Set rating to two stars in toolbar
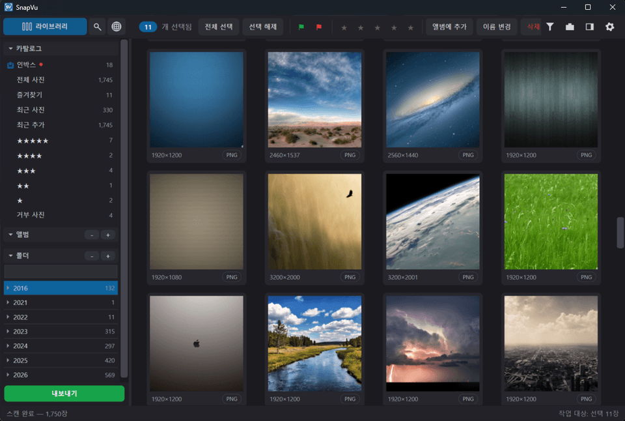Viewport: 625px width, 421px height. [x=361, y=27]
